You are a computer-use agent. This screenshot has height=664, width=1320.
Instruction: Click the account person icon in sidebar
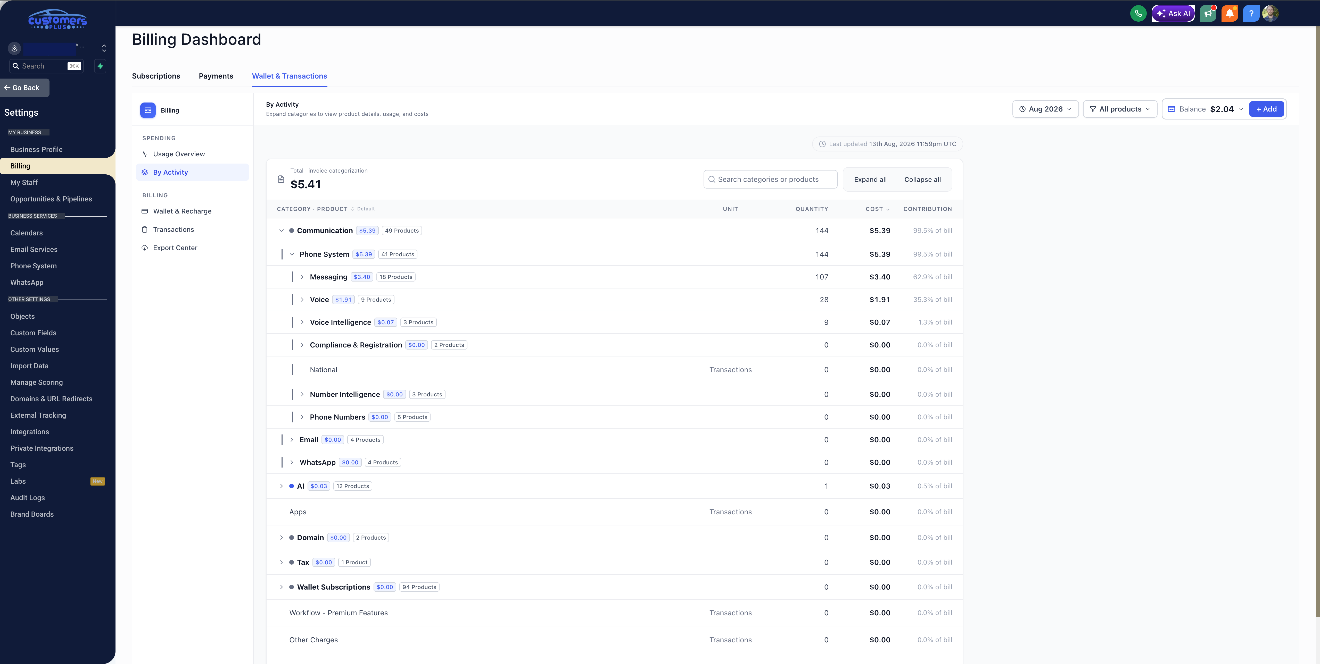(14, 49)
